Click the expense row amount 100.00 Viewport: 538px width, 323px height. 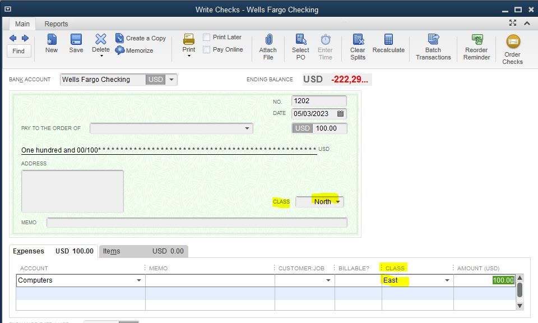click(503, 280)
